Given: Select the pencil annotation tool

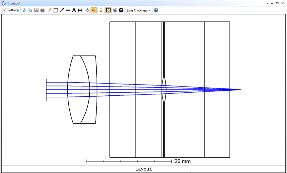Looking at the screenshot, I should (x=50, y=10).
